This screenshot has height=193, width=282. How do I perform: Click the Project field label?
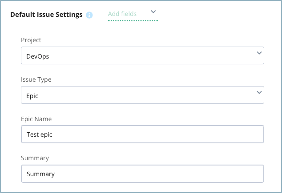tap(31, 40)
